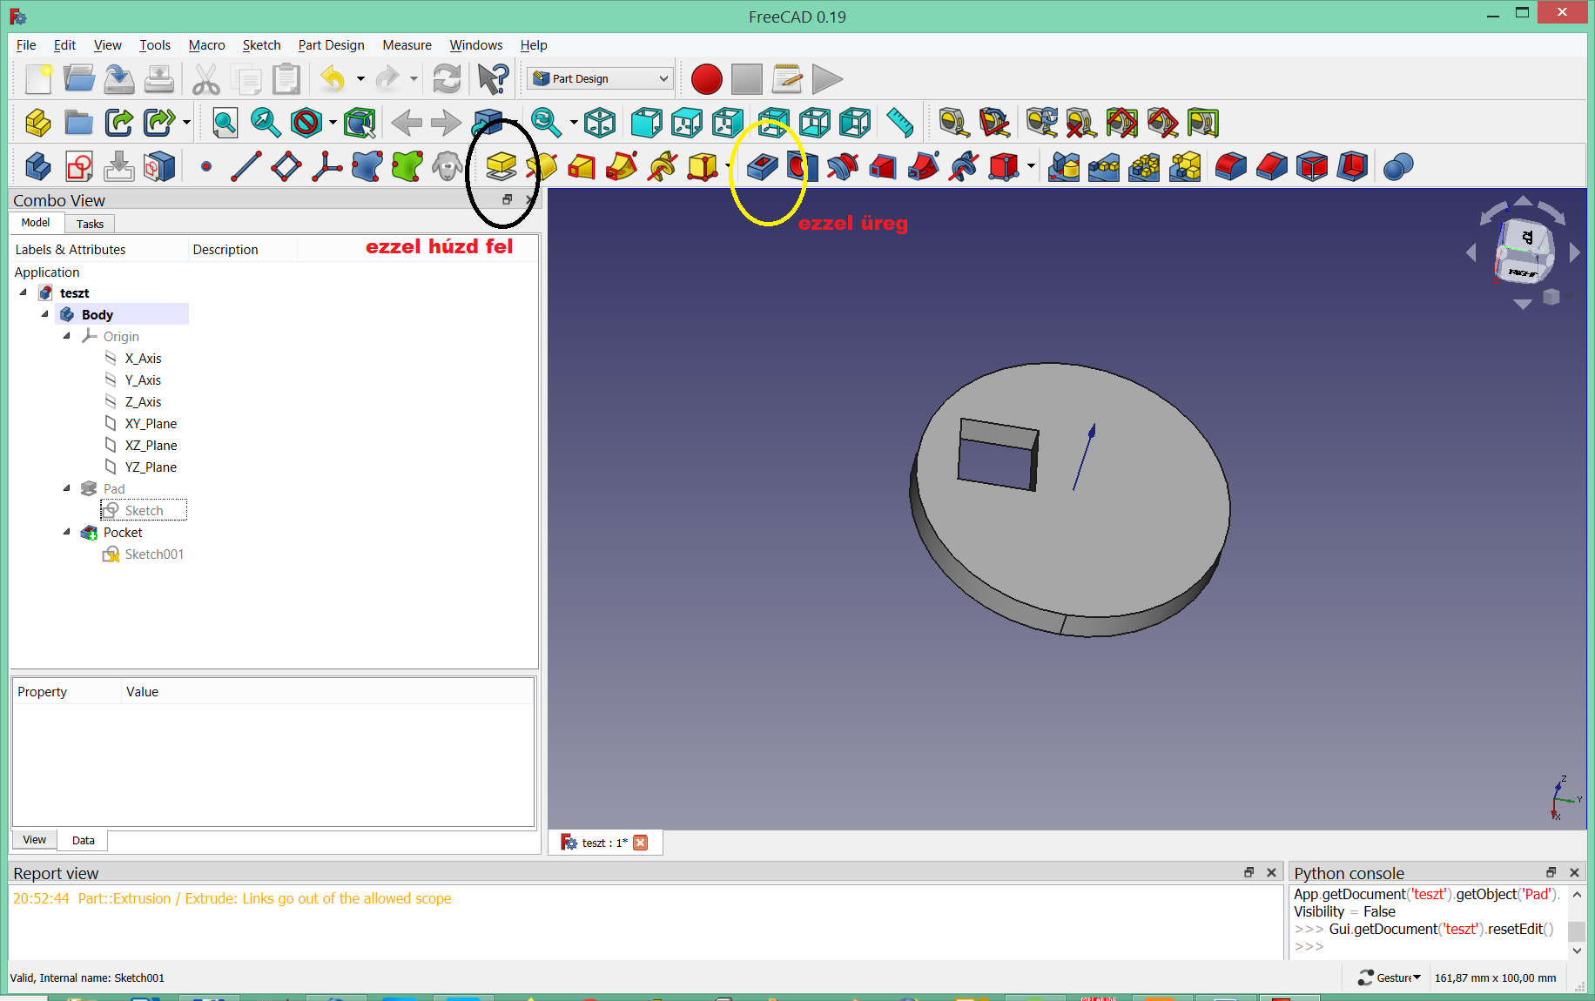1595x1001 pixels.
Task: Open the Gesture navigation style dropdown
Action: point(1390,977)
